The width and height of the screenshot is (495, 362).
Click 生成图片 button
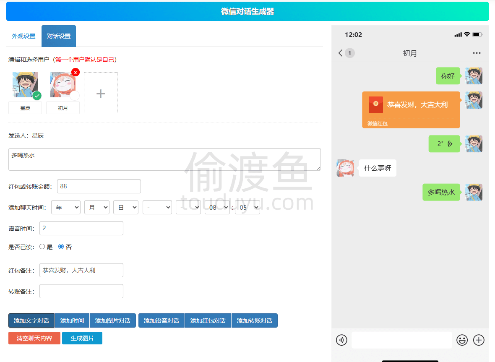(x=82, y=338)
